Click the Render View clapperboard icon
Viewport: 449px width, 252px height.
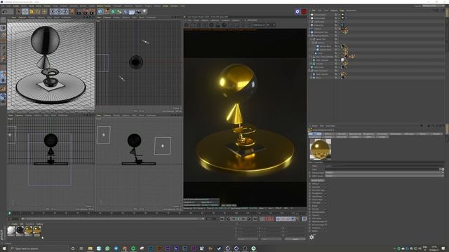tap(79, 12)
